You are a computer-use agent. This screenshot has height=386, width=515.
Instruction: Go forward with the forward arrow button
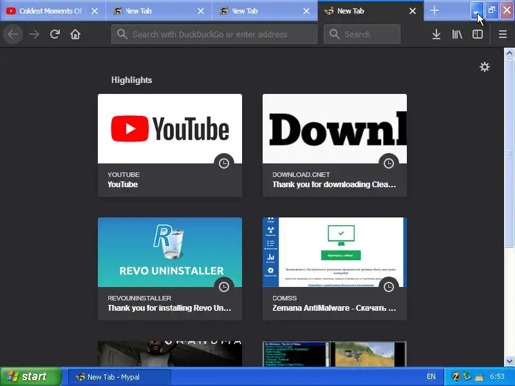click(x=34, y=34)
